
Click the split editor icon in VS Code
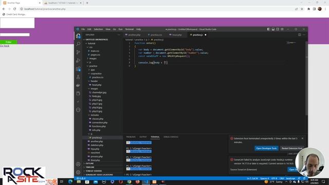[299, 35]
